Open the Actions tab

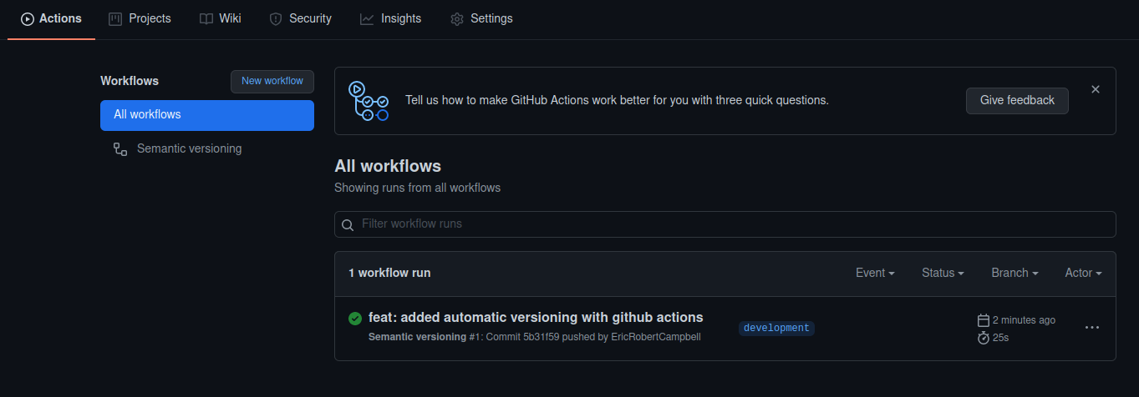click(x=51, y=18)
